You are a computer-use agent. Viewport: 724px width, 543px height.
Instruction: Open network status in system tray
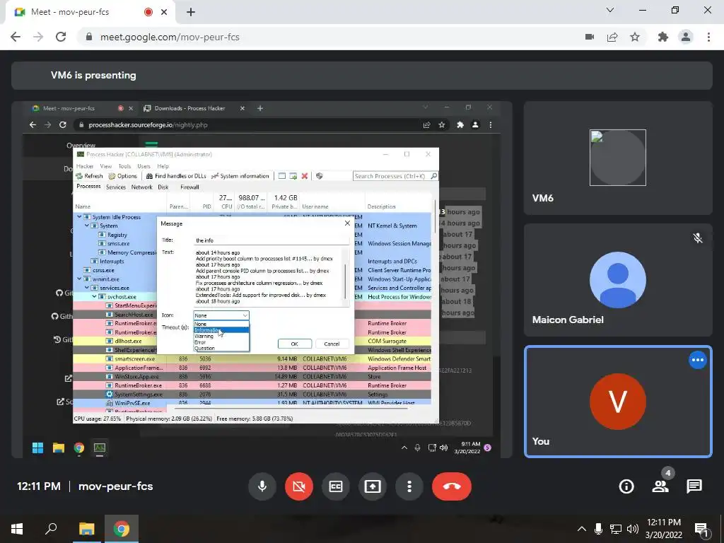pyautogui.click(x=616, y=529)
